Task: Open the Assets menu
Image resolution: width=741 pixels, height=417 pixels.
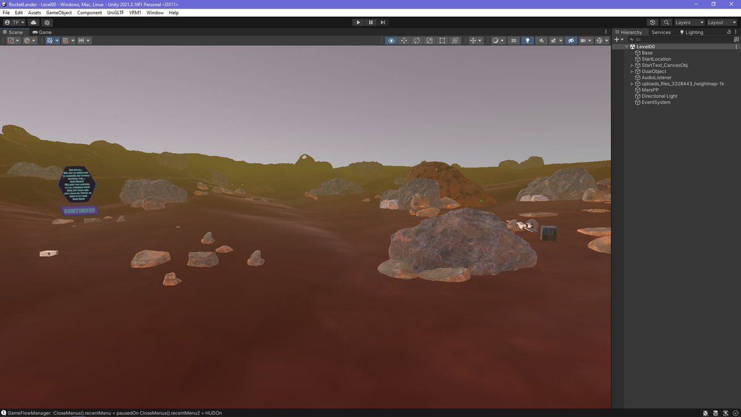Action: point(35,12)
